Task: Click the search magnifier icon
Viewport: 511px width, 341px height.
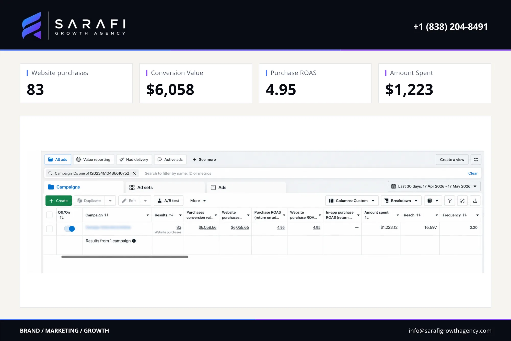Action: [50, 173]
